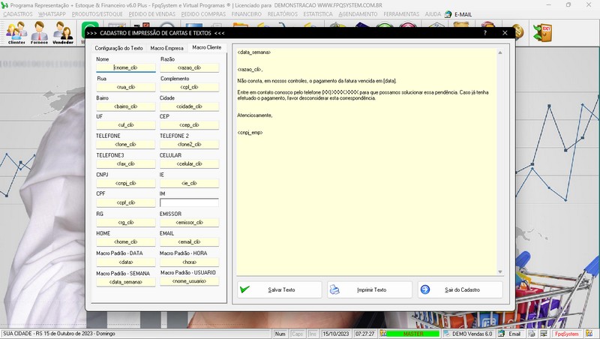Open the Clientes toolbar icon
The image size is (600, 339).
pyautogui.click(x=16, y=33)
